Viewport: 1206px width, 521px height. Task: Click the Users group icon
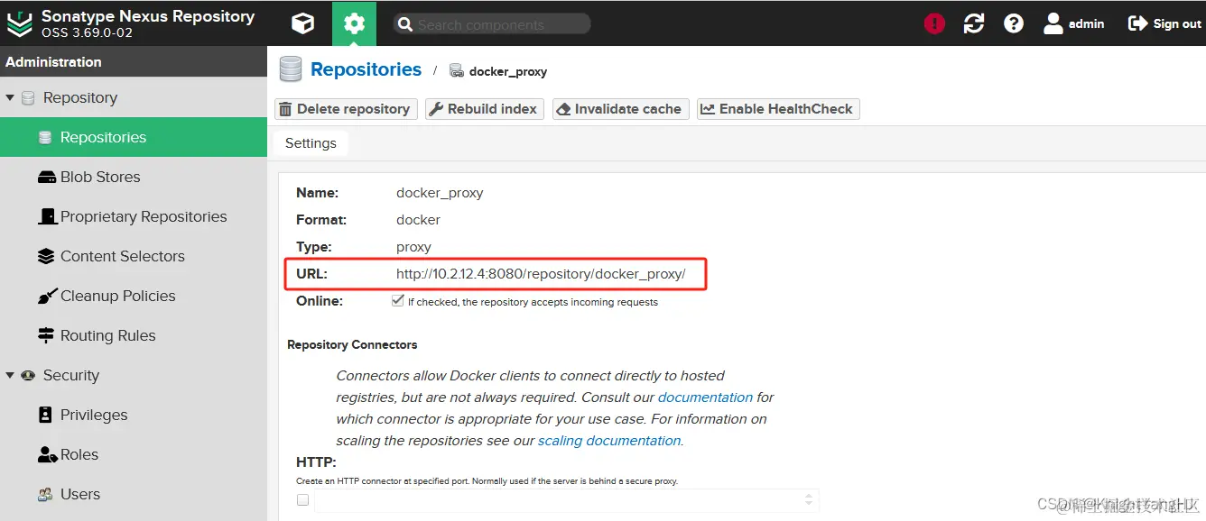(x=45, y=495)
